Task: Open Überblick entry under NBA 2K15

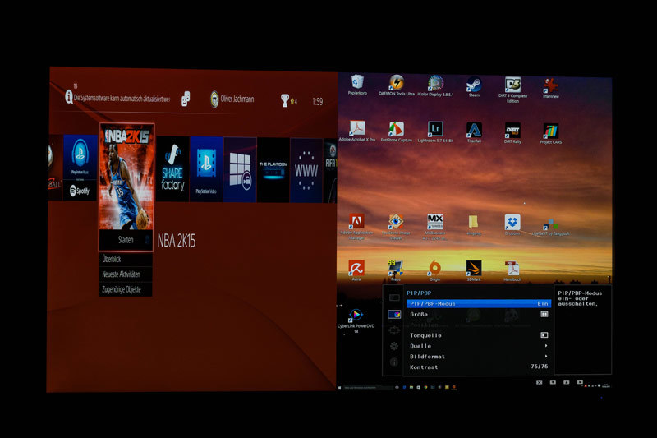Action: [126, 260]
